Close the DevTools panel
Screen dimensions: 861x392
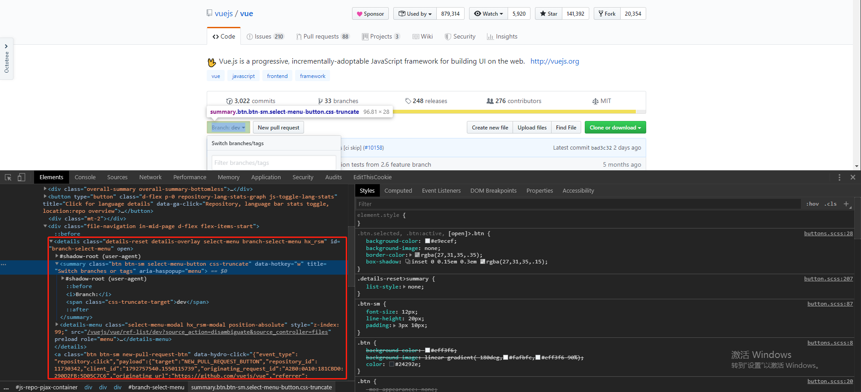click(x=853, y=177)
